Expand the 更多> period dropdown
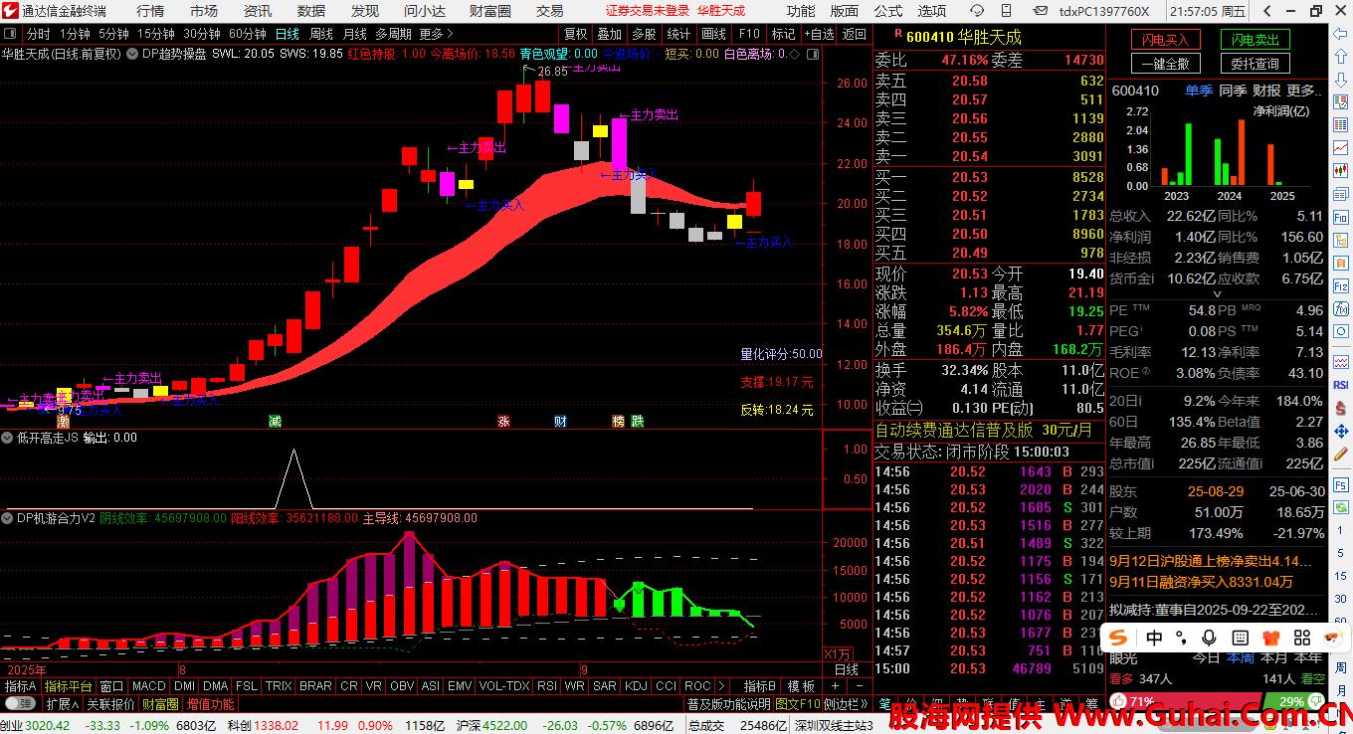The image size is (1353, 734). [437, 34]
